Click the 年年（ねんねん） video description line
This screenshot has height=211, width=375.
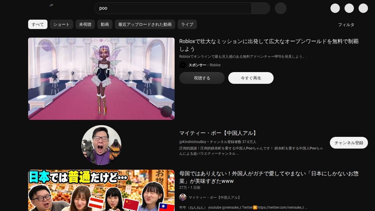pos(243,207)
